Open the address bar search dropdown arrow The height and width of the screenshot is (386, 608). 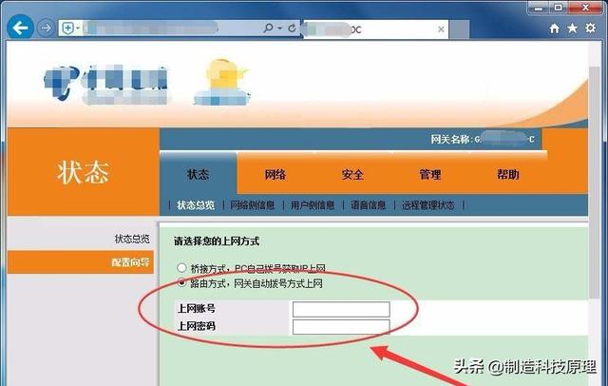279,28
